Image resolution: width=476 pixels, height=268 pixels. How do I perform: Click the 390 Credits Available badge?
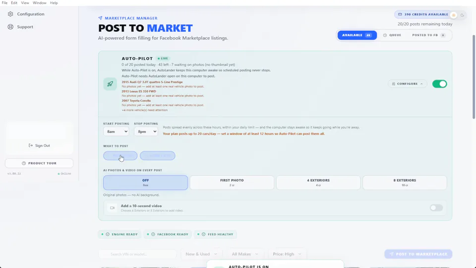(423, 14)
